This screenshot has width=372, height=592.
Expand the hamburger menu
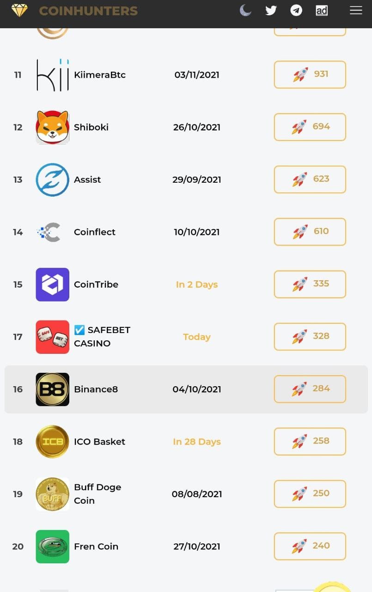(356, 10)
